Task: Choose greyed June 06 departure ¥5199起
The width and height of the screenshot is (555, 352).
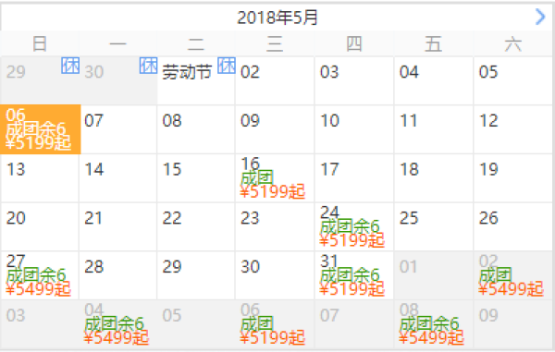Action: [275, 324]
